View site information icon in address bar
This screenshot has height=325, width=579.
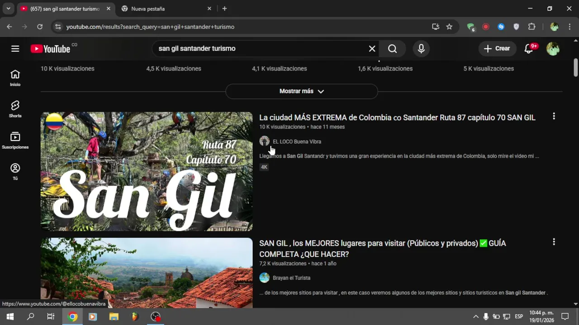click(x=57, y=27)
